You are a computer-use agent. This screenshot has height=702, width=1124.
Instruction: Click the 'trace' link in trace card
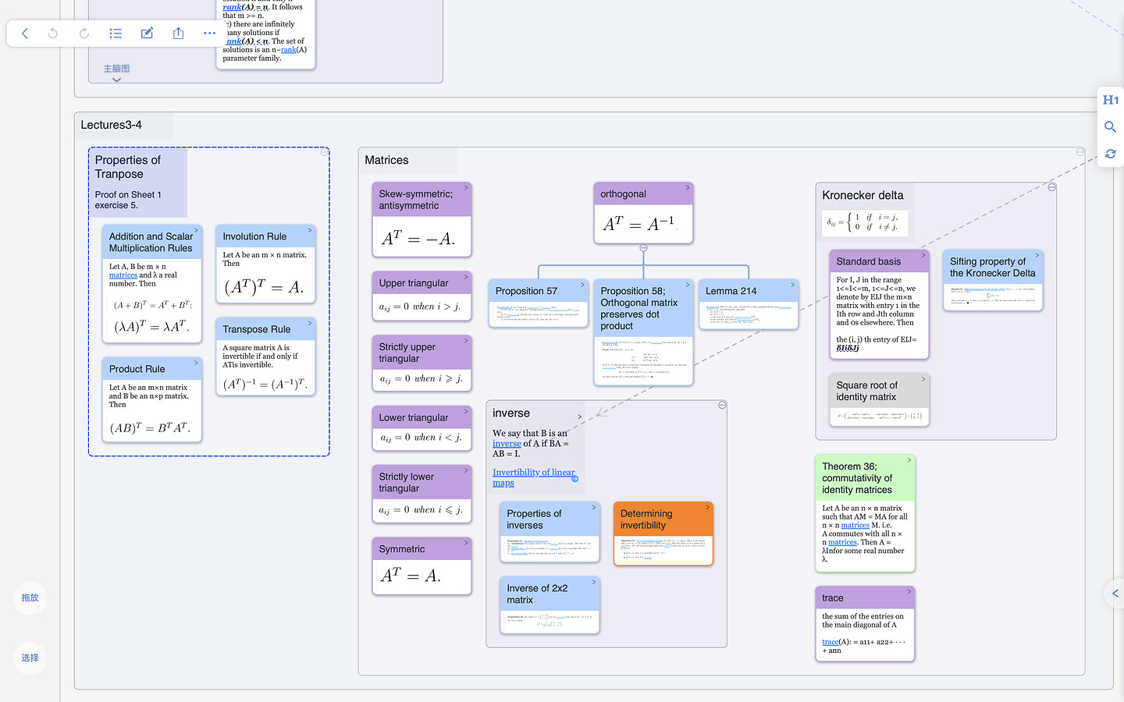pyautogui.click(x=830, y=642)
